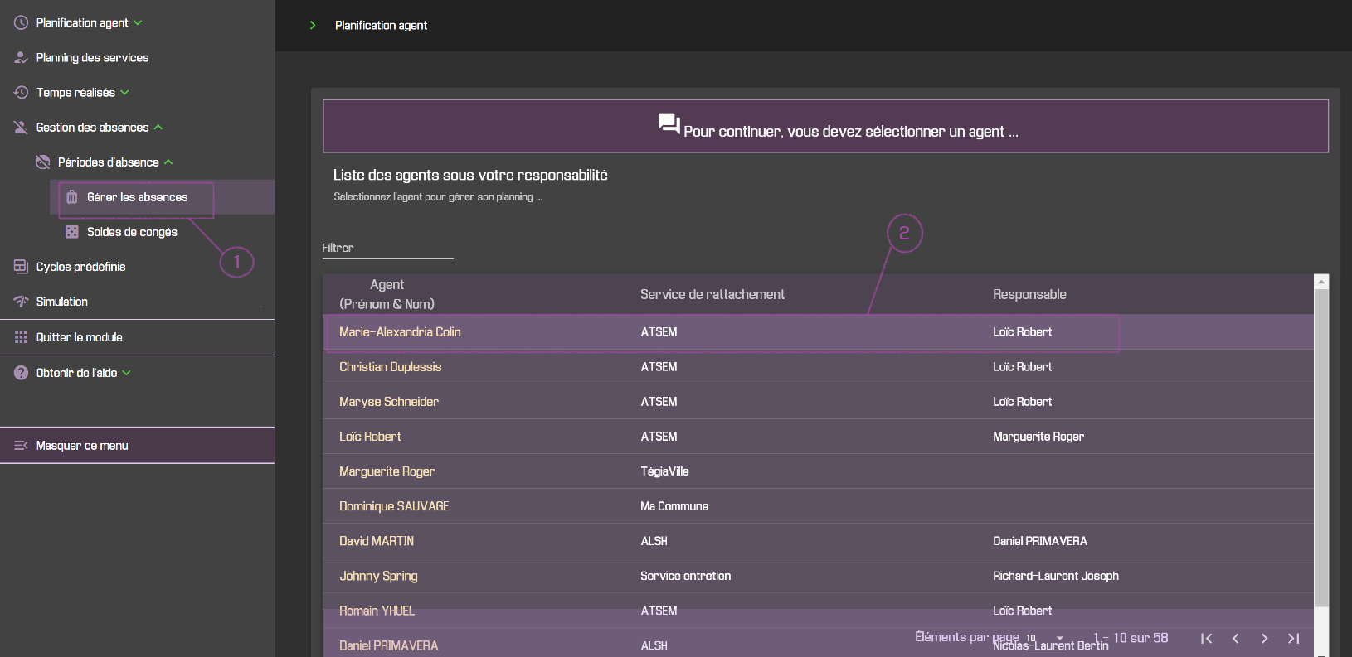Click the history icon beside Temps réalisés
This screenshot has width=1352, height=657.
click(21, 93)
